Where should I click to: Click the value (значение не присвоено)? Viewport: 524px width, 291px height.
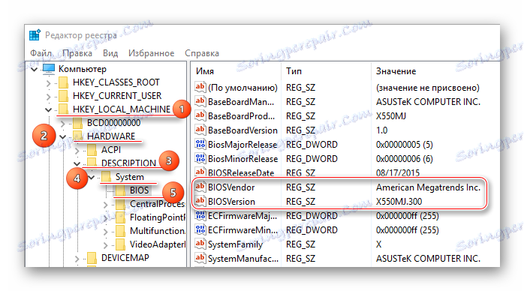coord(428,88)
